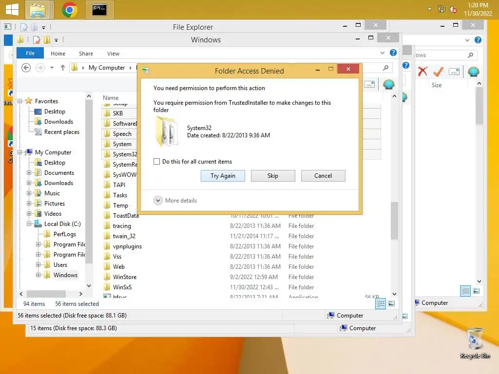Click the red X delete icon
The image size is (499, 374).
pyautogui.click(x=422, y=72)
